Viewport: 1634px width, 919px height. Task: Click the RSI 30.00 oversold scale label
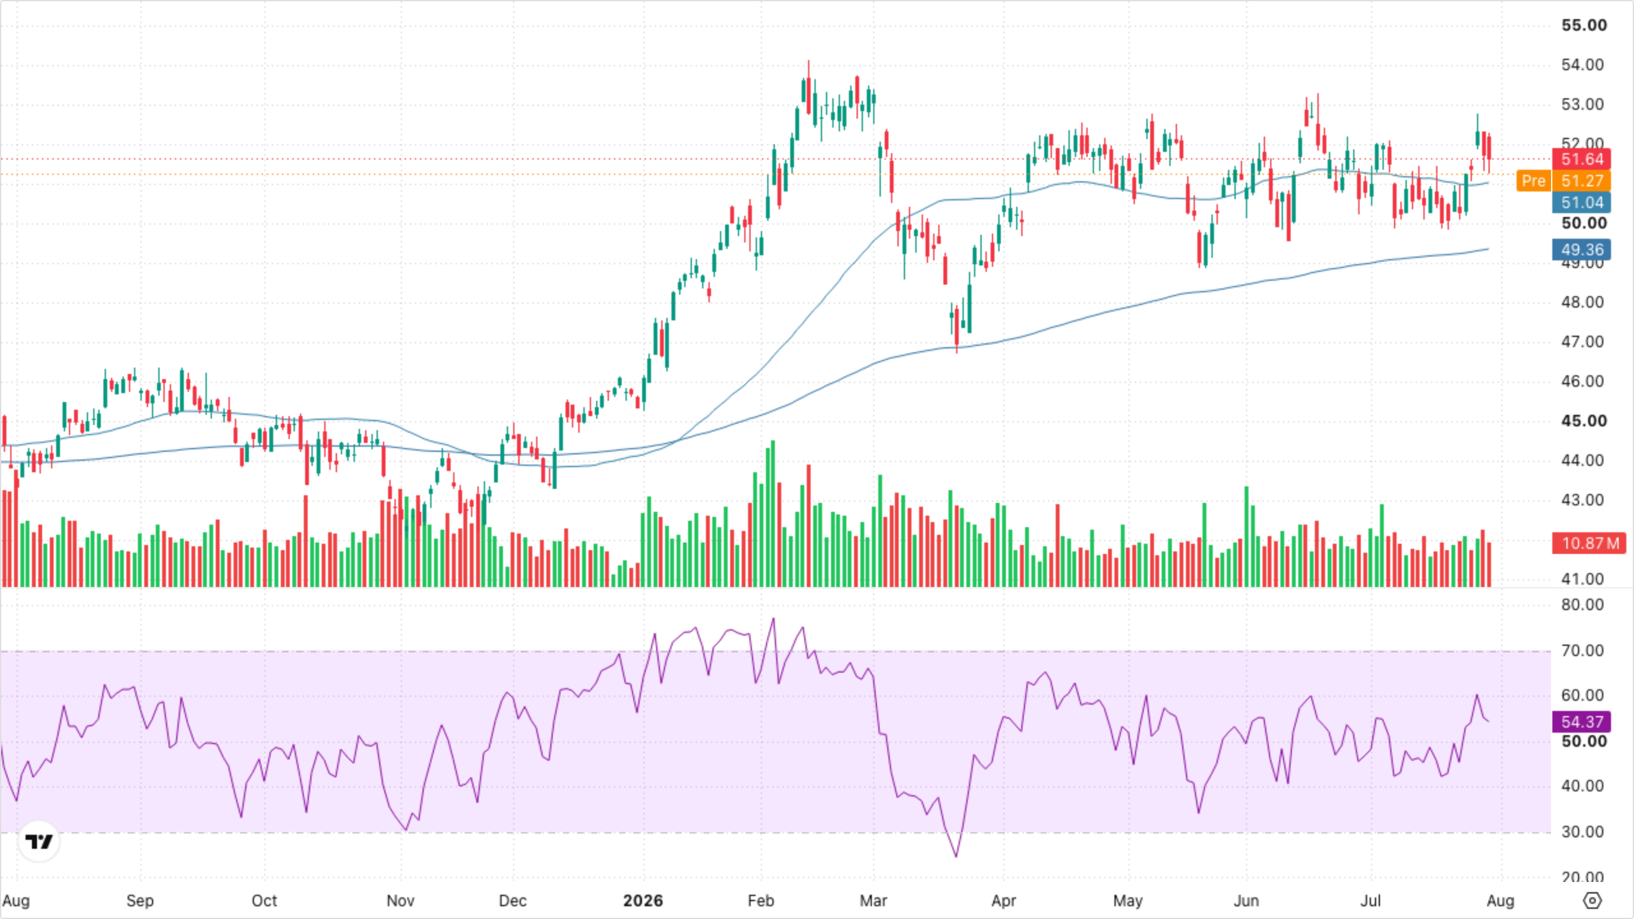[1582, 832]
